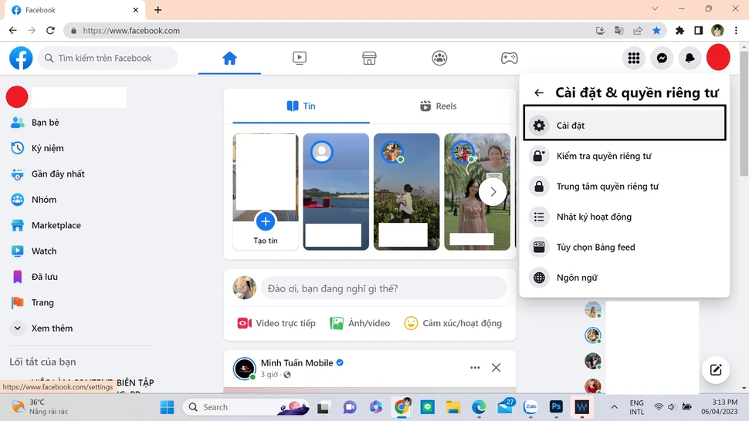Expand the Xem thêm sidebar list
The width and height of the screenshot is (749, 421).
tap(51, 328)
